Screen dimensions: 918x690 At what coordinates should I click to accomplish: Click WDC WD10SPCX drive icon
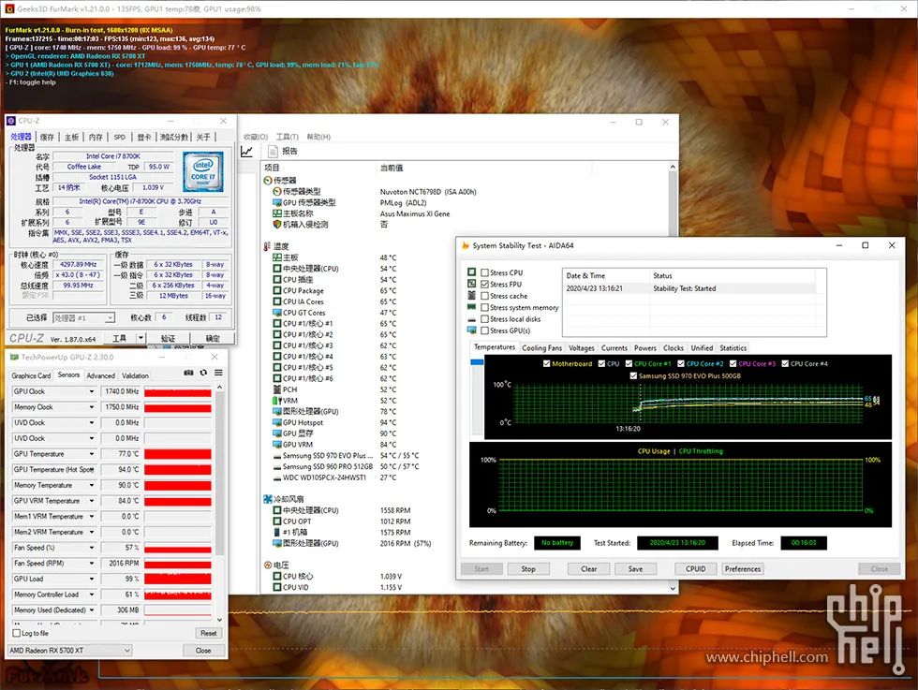277,477
